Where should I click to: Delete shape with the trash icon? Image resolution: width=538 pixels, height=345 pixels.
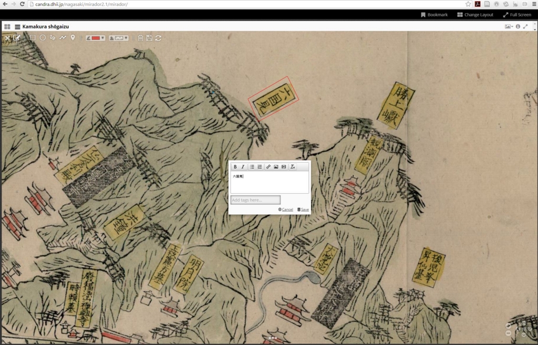pos(140,38)
